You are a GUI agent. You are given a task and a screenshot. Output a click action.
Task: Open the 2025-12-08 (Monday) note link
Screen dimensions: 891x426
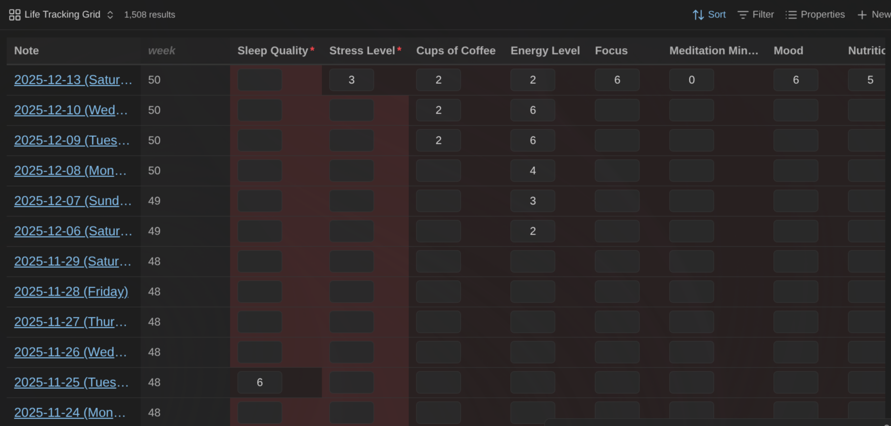pyautogui.click(x=70, y=171)
